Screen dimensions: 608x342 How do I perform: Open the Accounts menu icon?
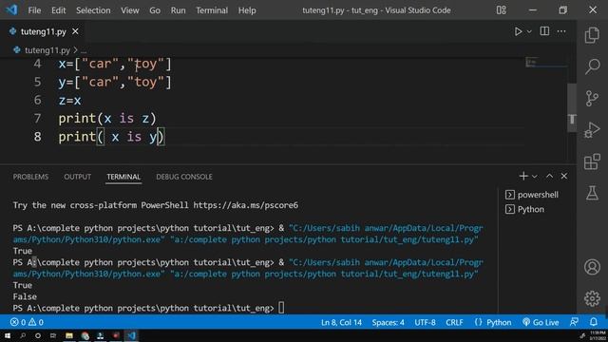coord(592,267)
